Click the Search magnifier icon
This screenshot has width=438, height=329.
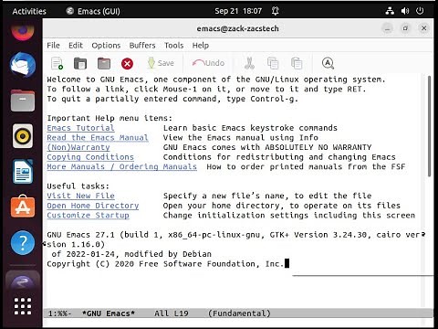328,63
